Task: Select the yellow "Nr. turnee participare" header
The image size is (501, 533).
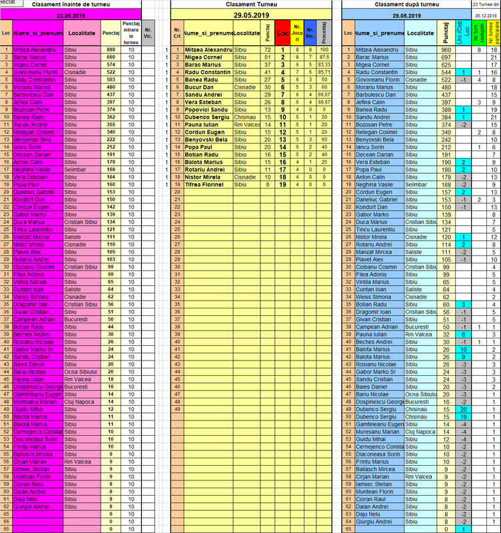Action: coord(494,33)
